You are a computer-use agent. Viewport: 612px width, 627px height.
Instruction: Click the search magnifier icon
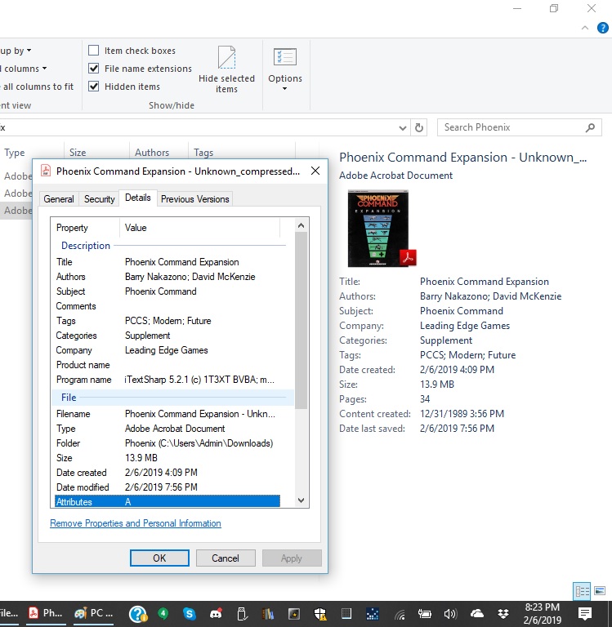[x=590, y=127]
